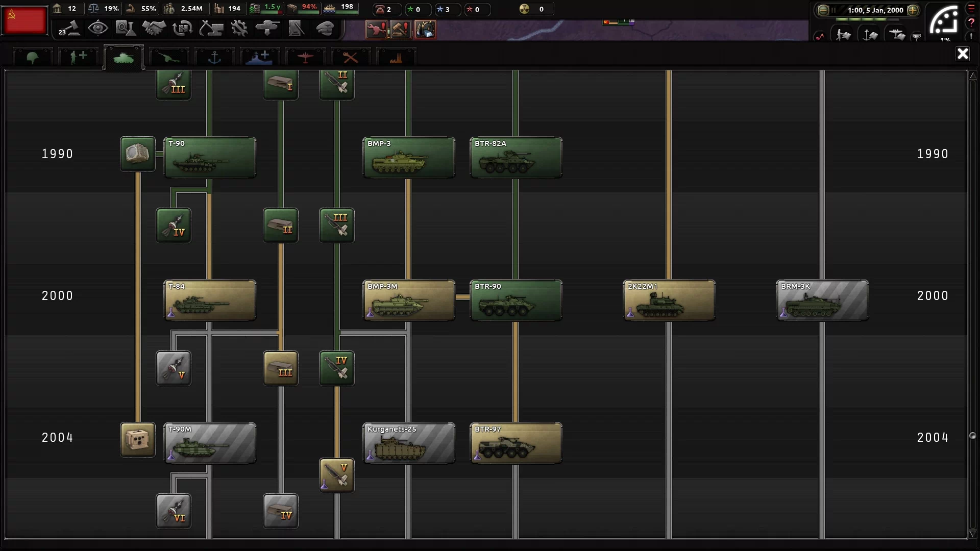Open the Trade exchange menu
Image resolution: width=980 pixels, height=551 pixels.
click(182, 28)
